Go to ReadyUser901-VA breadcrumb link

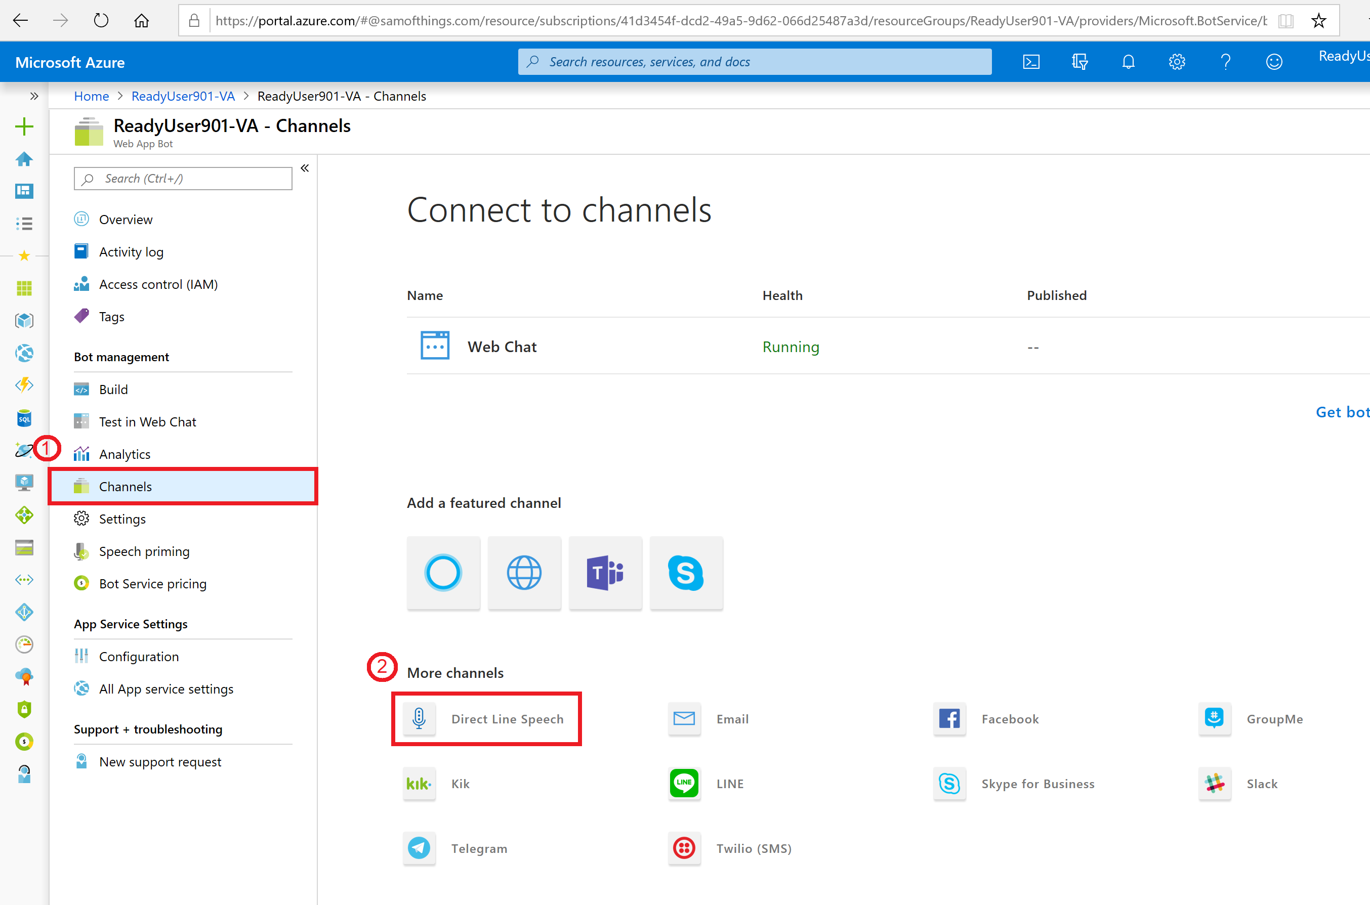point(183,96)
